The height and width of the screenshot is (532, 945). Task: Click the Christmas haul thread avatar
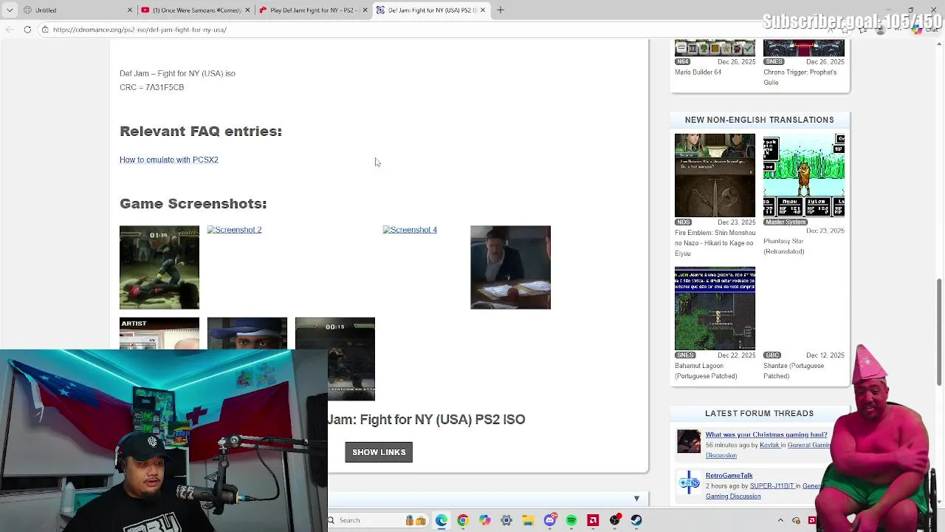(x=689, y=441)
